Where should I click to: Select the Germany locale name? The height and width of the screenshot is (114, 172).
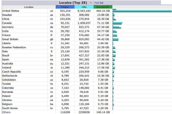click(x=8, y=27)
